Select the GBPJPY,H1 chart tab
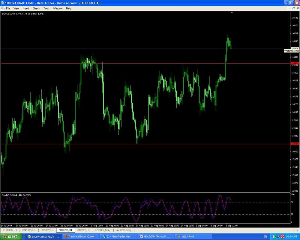 pos(83,230)
